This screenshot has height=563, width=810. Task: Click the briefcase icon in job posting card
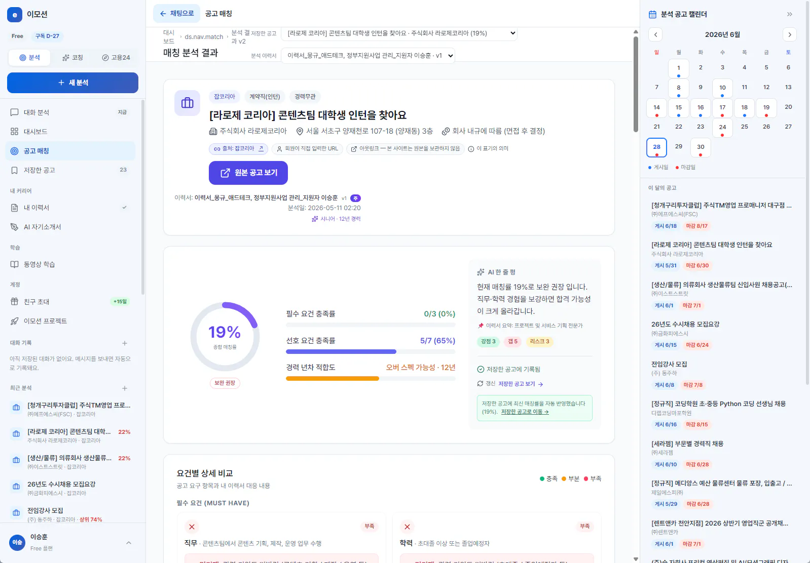point(188,103)
